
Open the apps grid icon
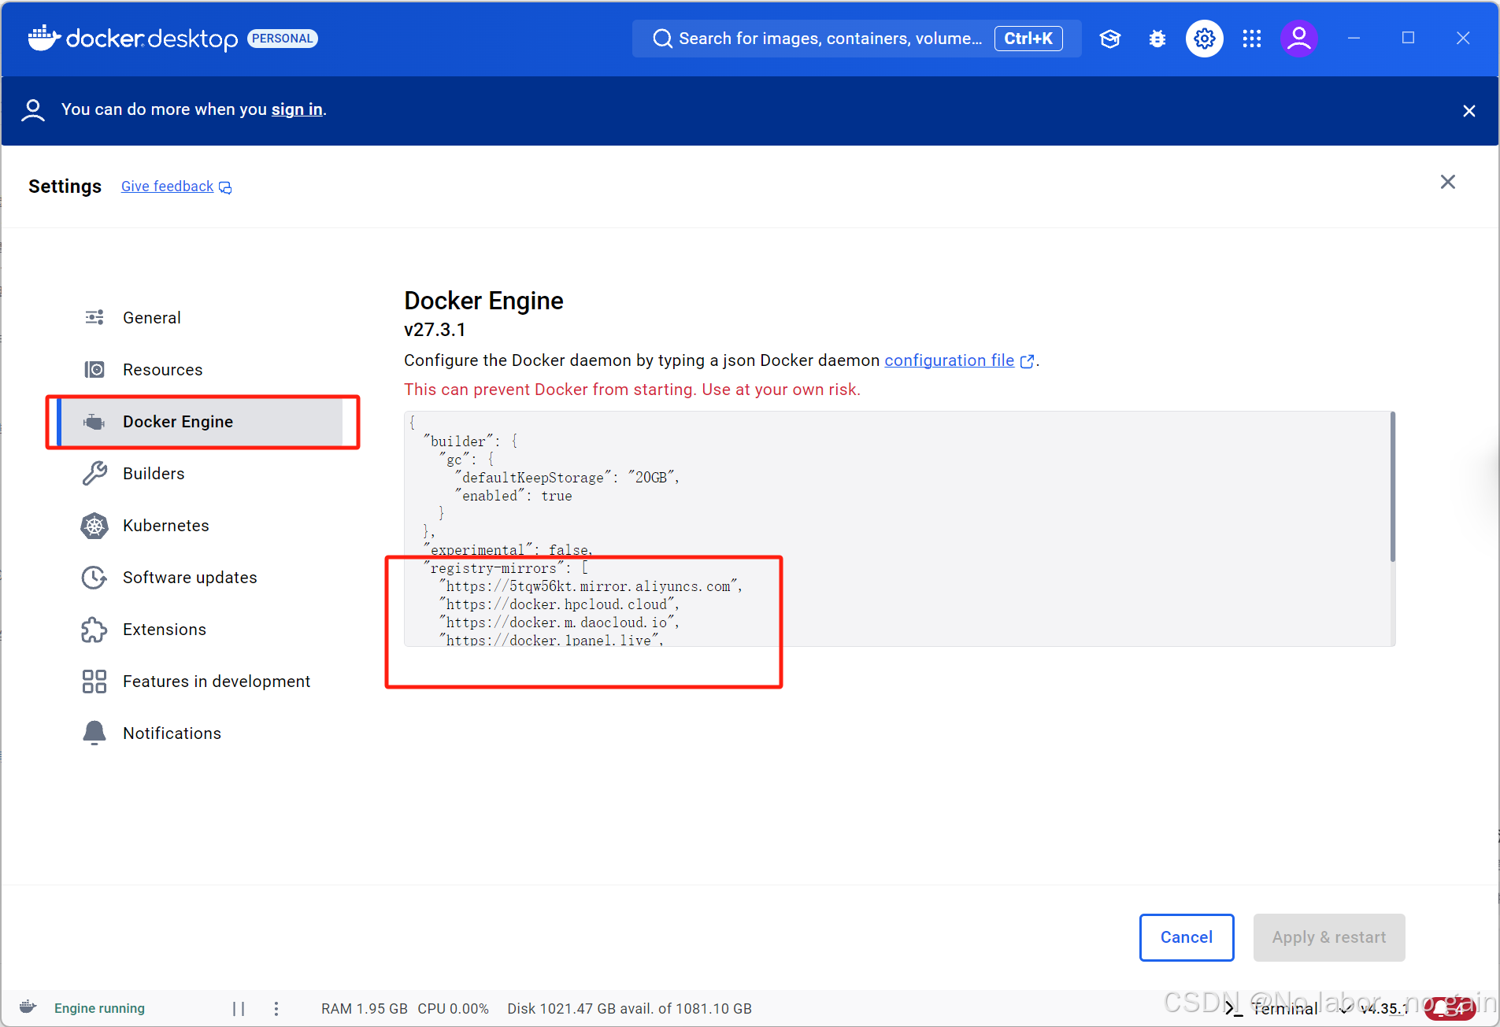coord(1252,38)
